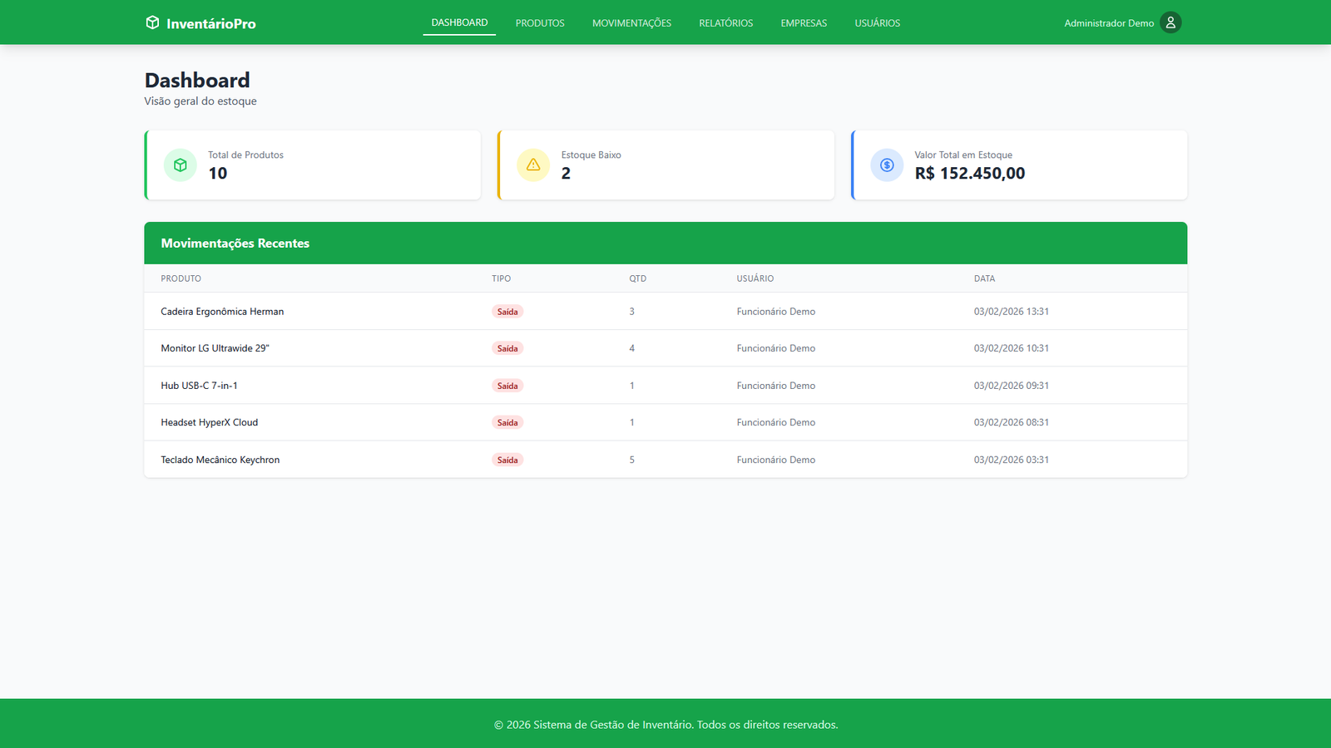Screen dimensions: 1331x748
Task: Open the Monitor LG Ultrawide 29" row
Action: point(215,347)
